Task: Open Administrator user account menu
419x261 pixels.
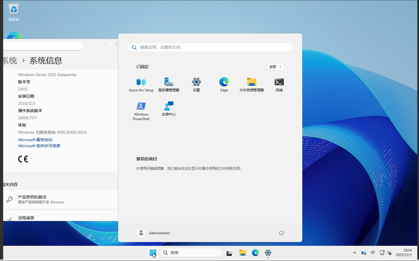Action: tap(154, 233)
